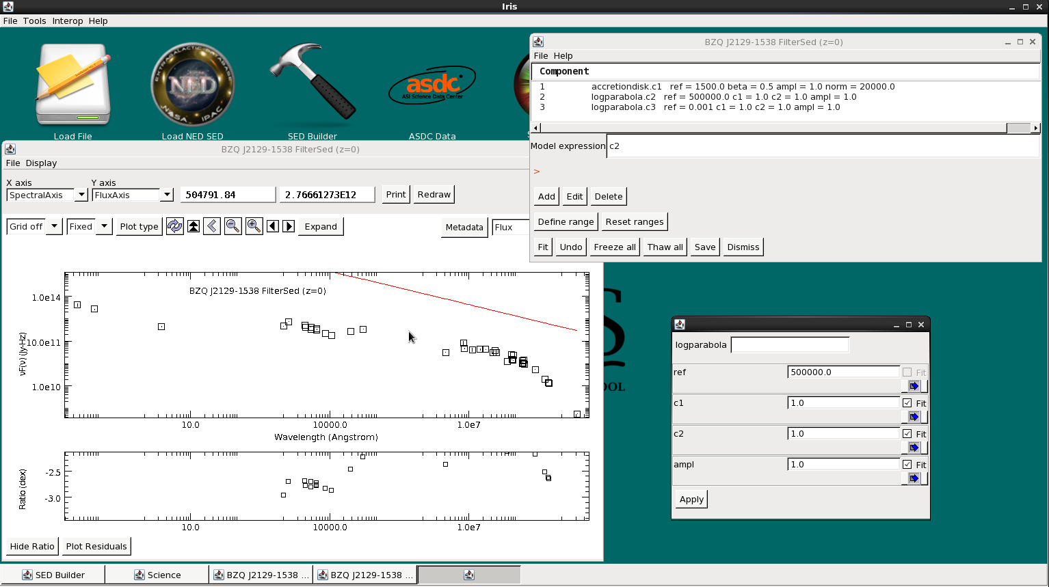Click the pan left arrow icon
1049x587 pixels.
coord(273,226)
